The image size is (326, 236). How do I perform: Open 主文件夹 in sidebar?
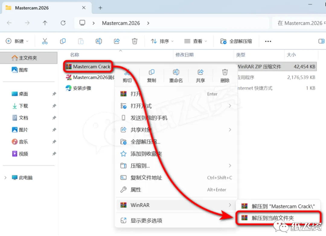pos(29,58)
